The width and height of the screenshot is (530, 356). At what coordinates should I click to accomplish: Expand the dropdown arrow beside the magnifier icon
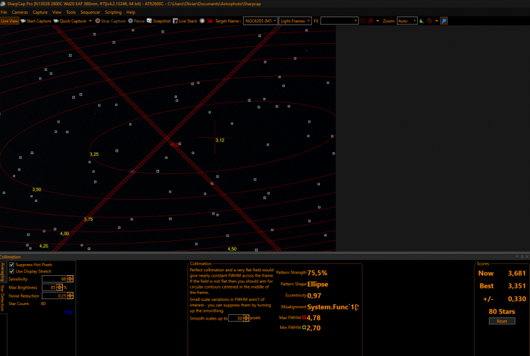pos(437,21)
